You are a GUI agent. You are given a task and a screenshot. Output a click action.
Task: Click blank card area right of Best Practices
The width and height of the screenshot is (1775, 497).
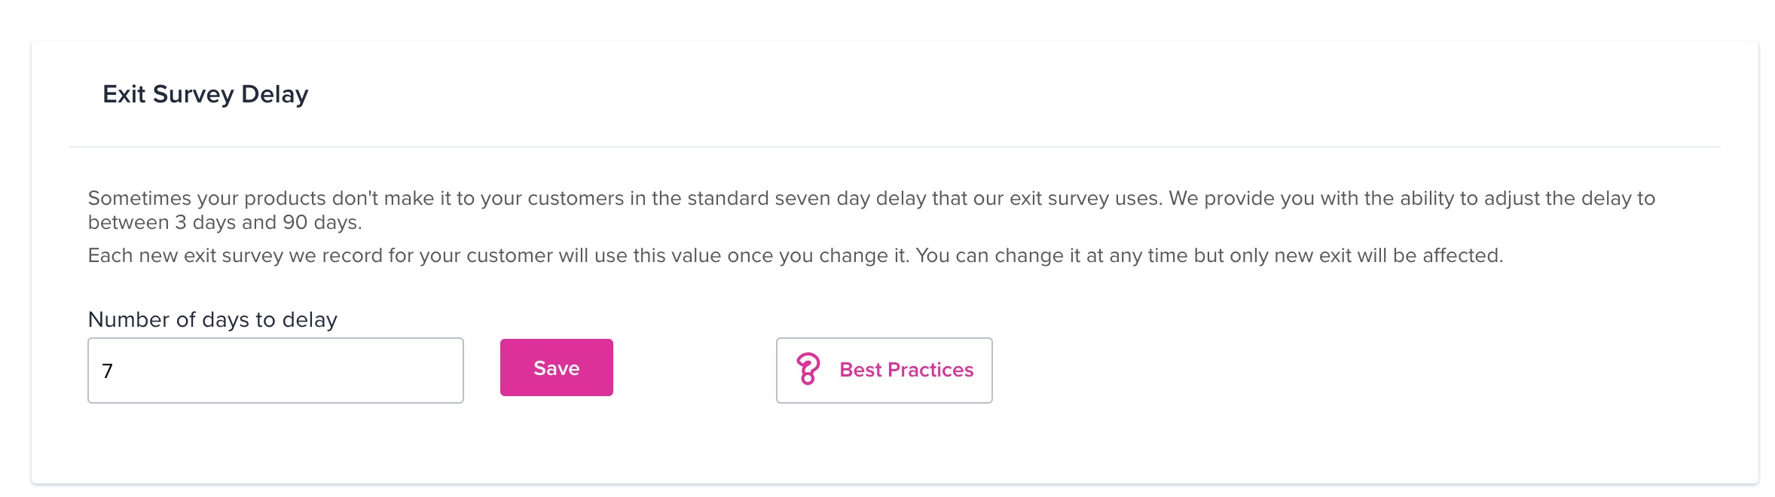1356,370
